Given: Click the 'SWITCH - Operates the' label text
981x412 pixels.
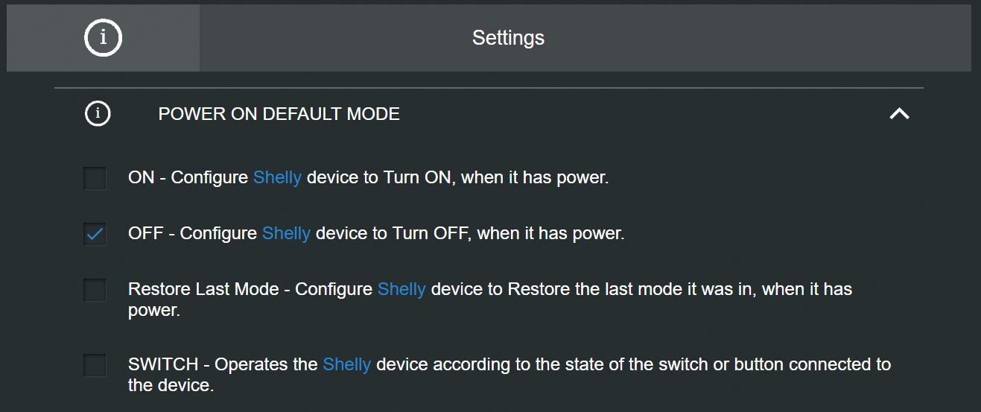Looking at the screenshot, I should click(222, 365).
